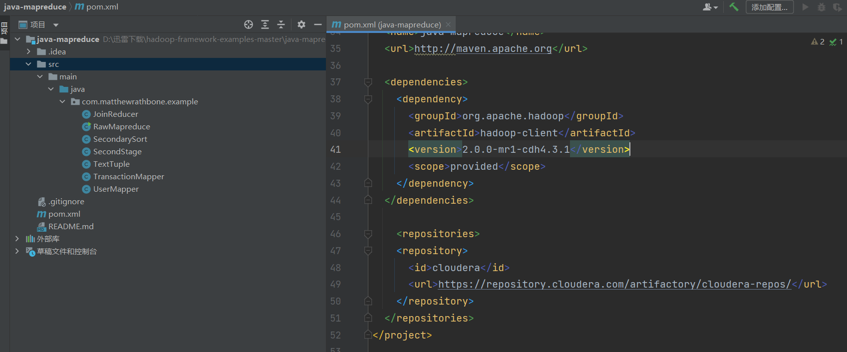Open project panel gear settings

[301, 24]
